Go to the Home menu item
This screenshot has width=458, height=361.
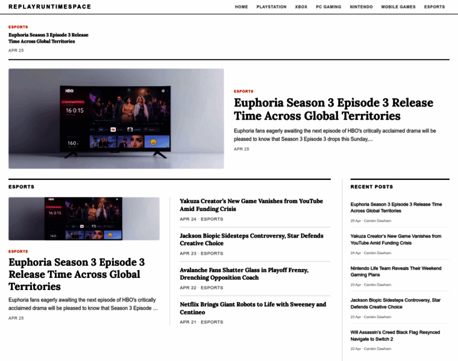(x=241, y=7)
